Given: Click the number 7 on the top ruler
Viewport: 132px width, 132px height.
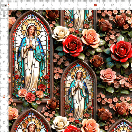Looking at the screenshot, I should (x=69, y=5).
